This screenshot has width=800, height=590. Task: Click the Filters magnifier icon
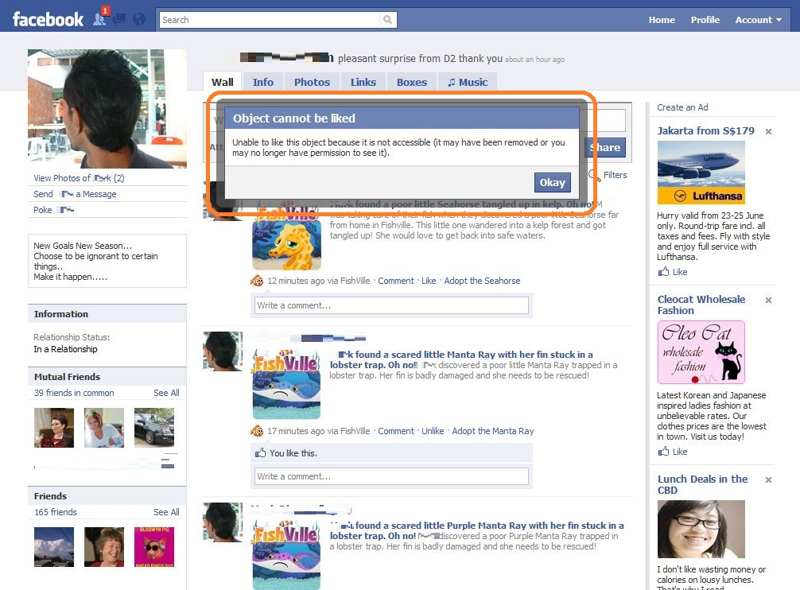tap(594, 175)
